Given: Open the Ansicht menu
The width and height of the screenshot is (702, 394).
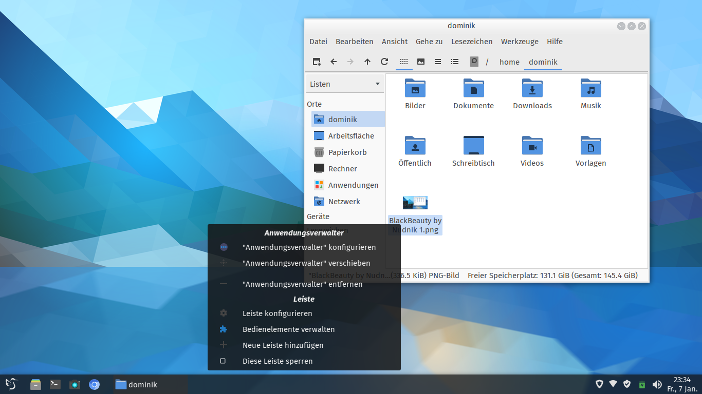Looking at the screenshot, I should 395,42.
